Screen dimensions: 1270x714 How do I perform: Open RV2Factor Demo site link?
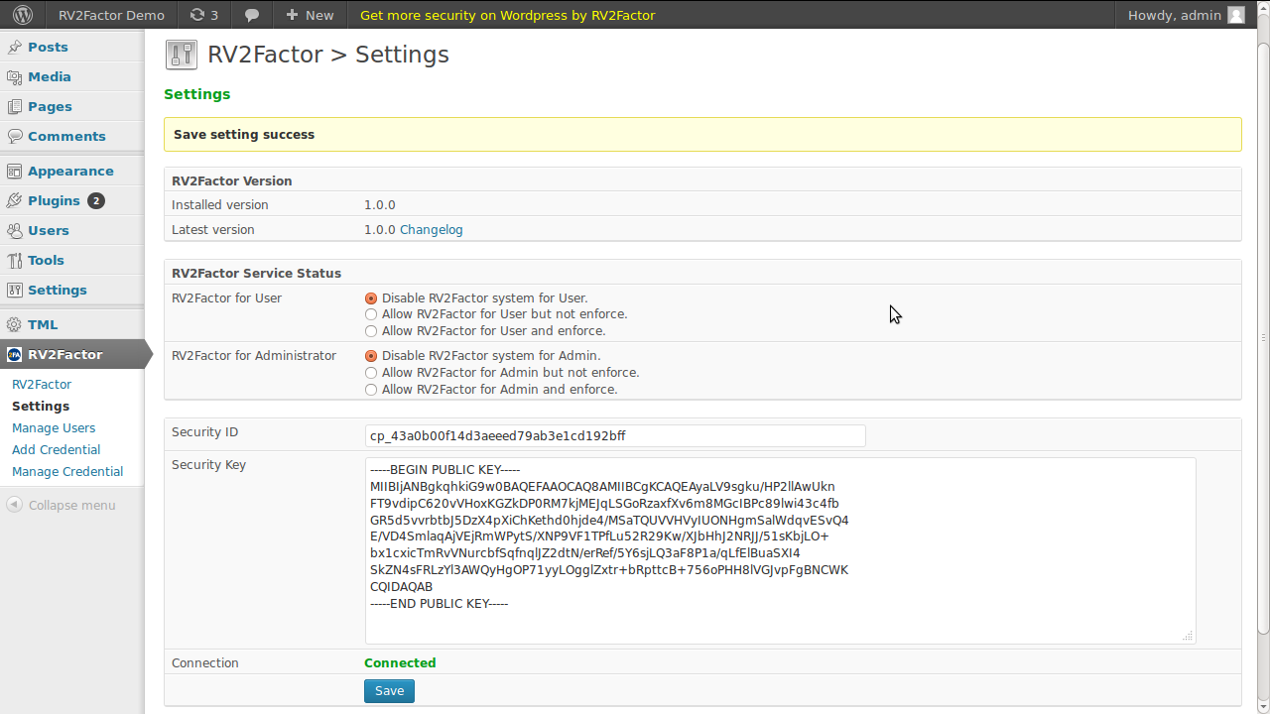[111, 15]
